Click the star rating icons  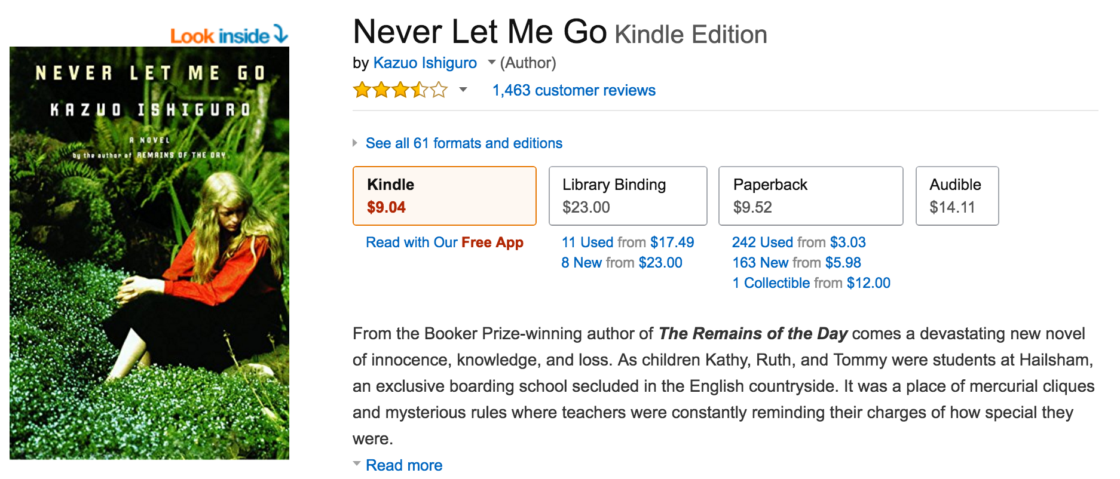(400, 90)
